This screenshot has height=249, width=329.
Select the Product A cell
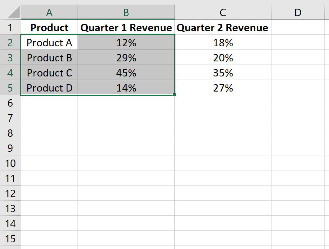tap(49, 42)
